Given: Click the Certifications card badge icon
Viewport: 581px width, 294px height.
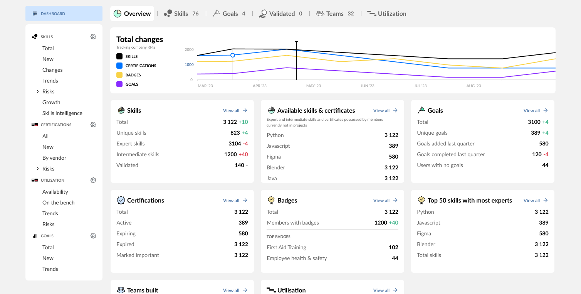Looking at the screenshot, I should (121, 200).
